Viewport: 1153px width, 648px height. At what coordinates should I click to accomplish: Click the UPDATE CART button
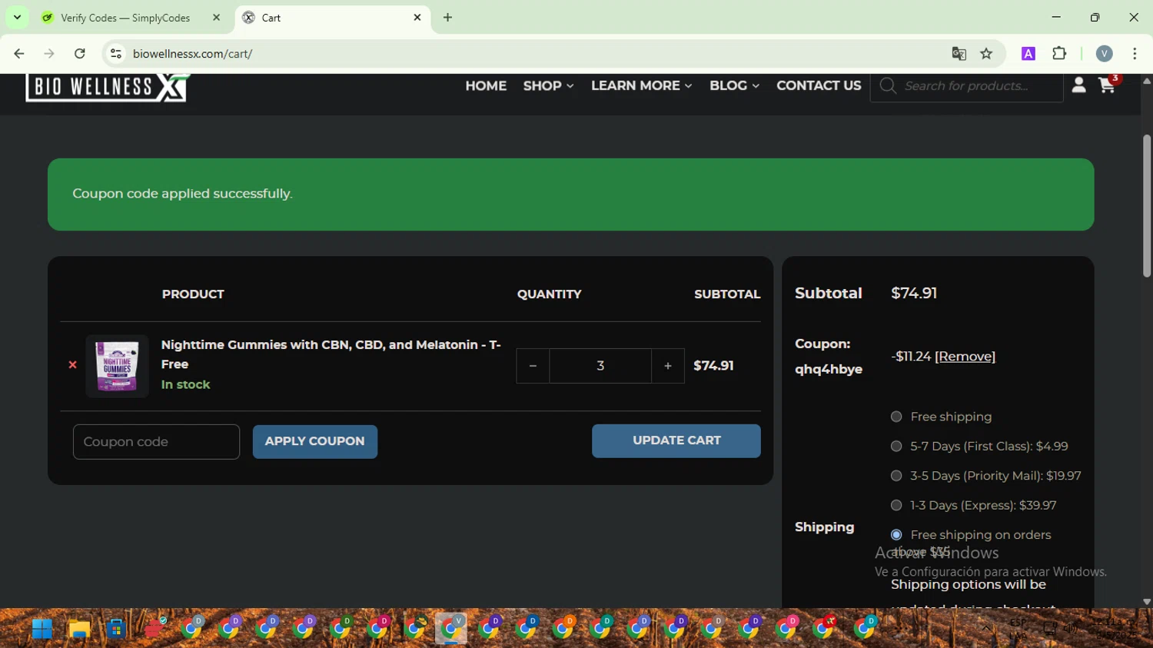[x=676, y=441]
